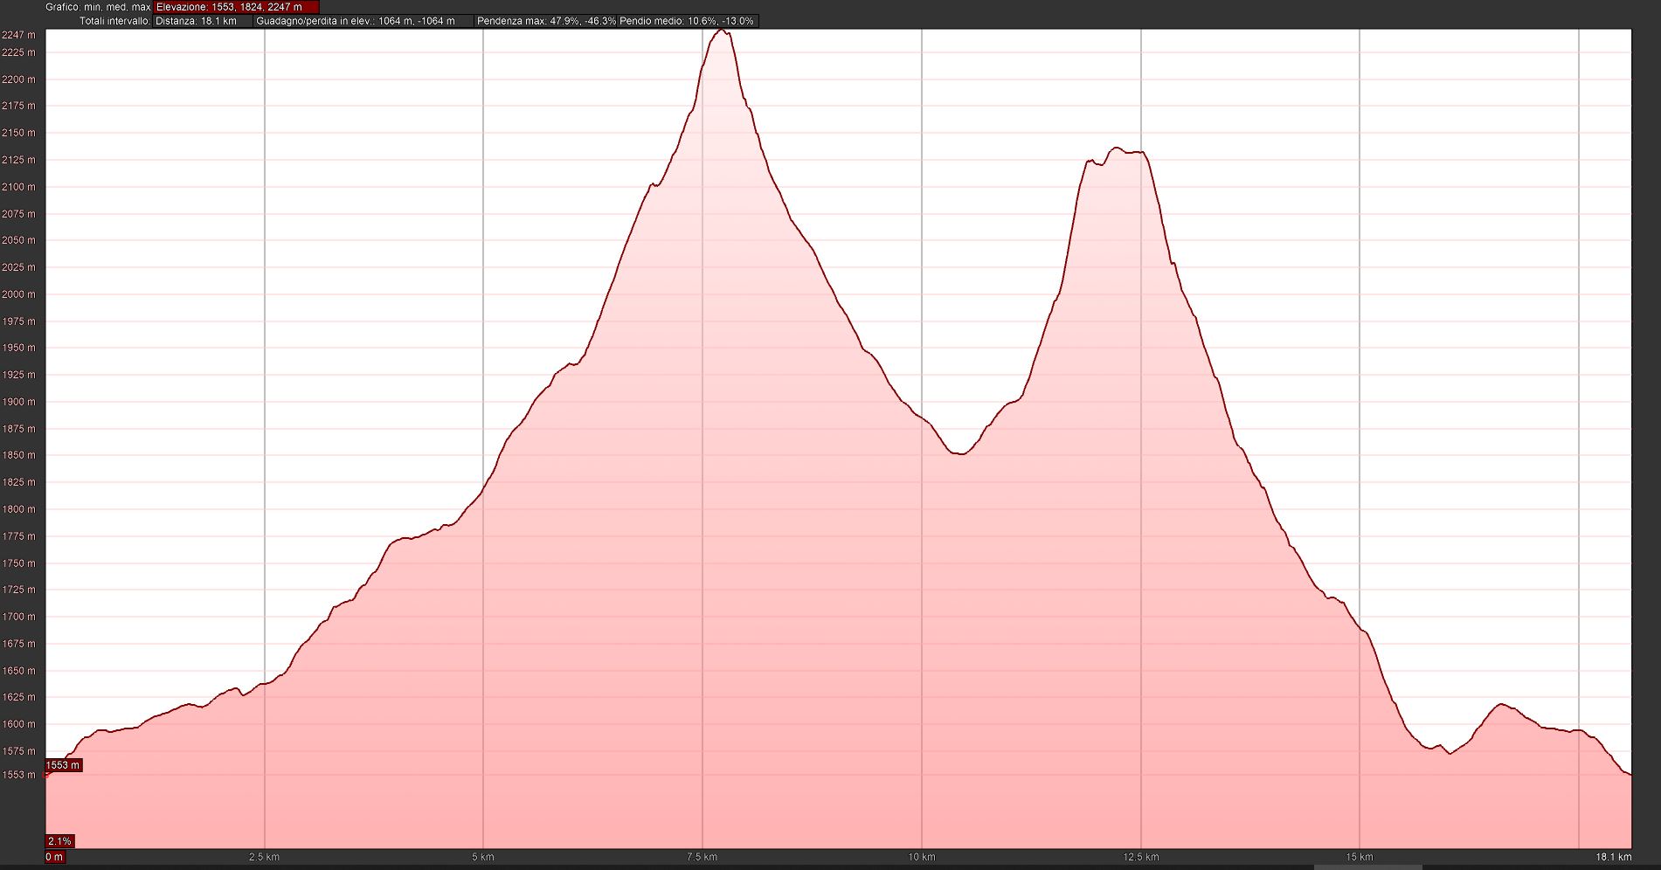Click the Grafico: min, med, max label
Viewport: 1661px width, 870px height.
coord(98,7)
